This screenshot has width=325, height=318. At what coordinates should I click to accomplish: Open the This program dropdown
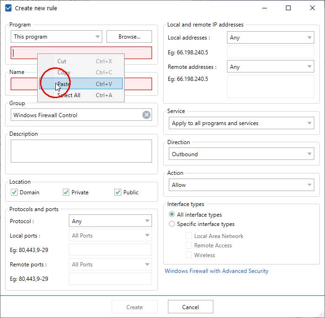coord(56,37)
